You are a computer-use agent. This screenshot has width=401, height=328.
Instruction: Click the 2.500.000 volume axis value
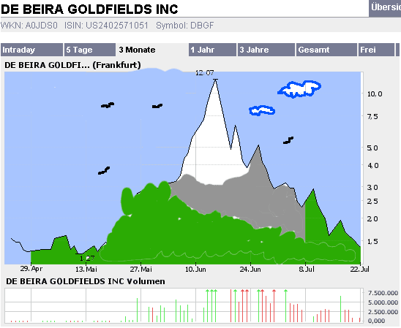tap(383, 312)
